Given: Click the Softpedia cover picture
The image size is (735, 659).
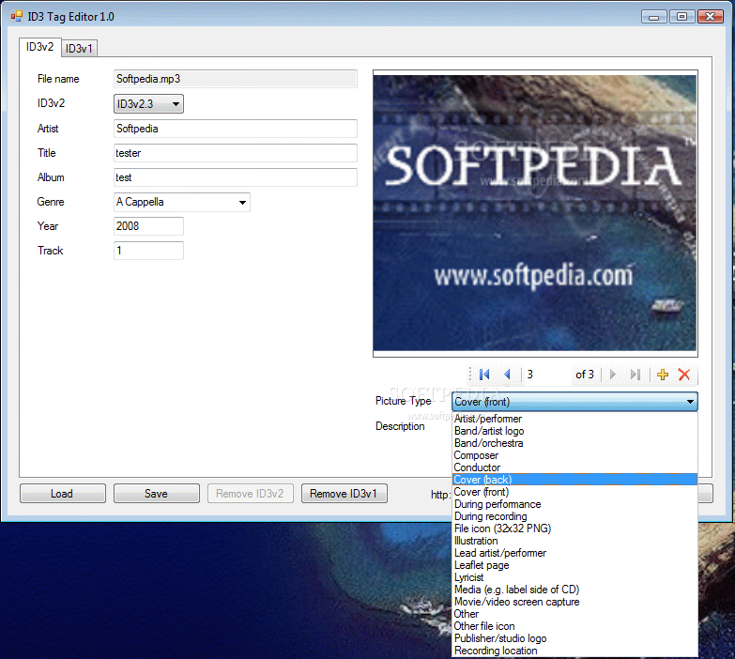Looking at the screenshot, I should click(x=535, y=213).
